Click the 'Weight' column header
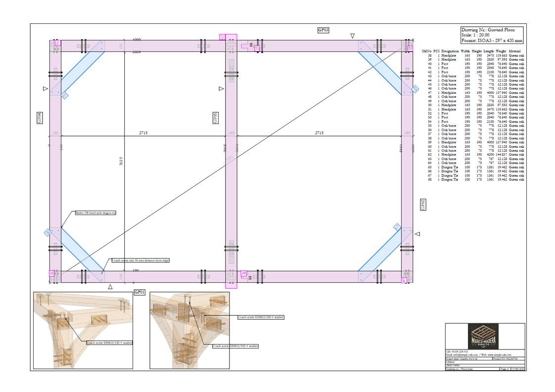Image resolution: width=555 pixels, height=392 pixels. pos(501,51)
